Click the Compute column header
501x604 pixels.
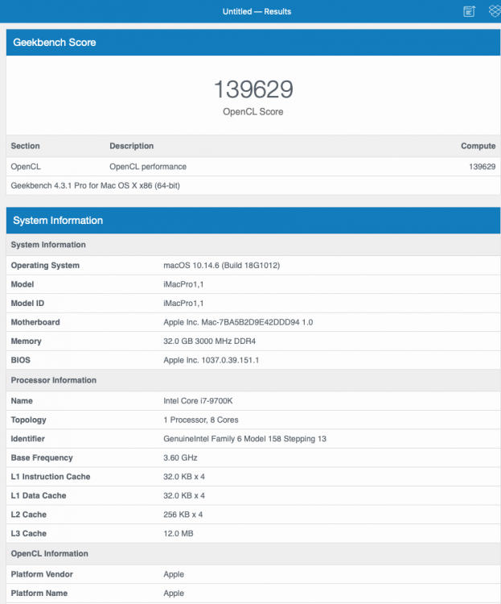[x=478, y=146]
